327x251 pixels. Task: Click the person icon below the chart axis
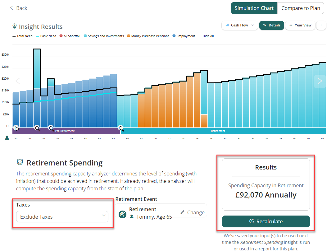7,138
